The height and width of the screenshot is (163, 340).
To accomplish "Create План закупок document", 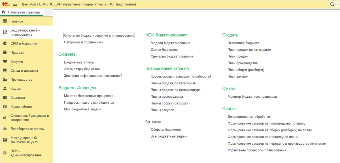I will [238, 77].
